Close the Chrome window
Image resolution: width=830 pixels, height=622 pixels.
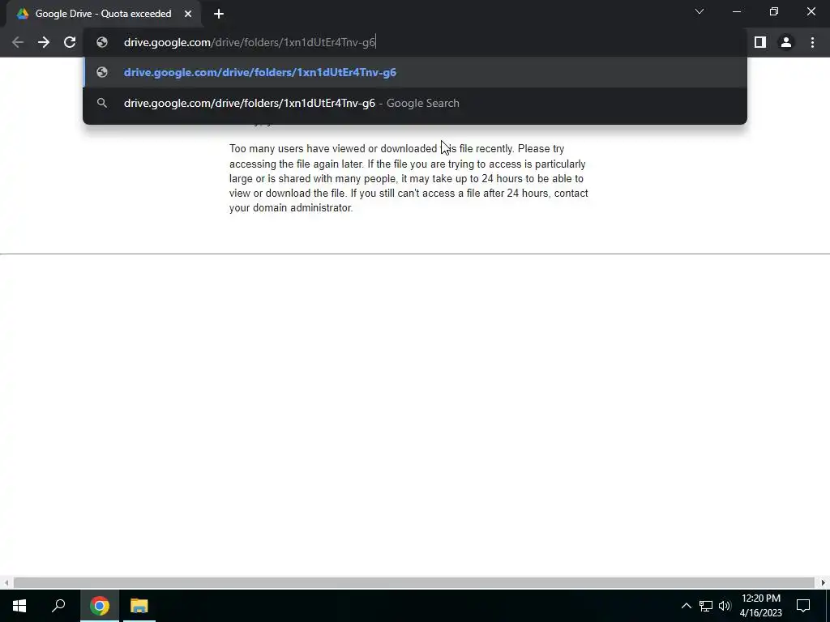811,11
